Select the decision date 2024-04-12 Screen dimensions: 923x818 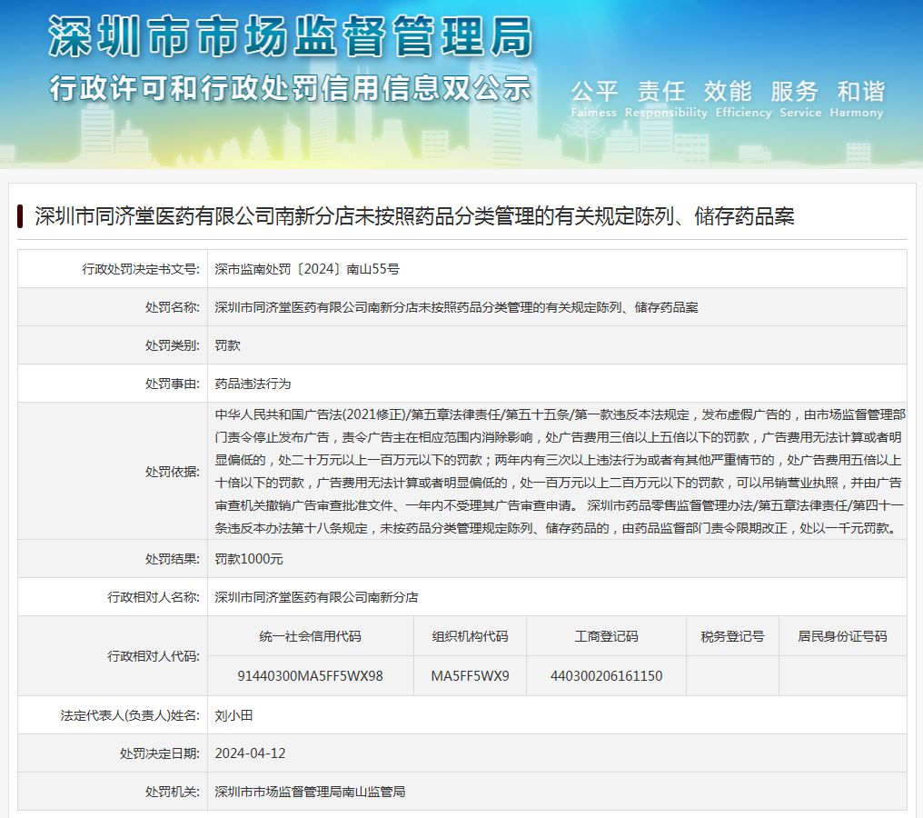tap(250, 753)
